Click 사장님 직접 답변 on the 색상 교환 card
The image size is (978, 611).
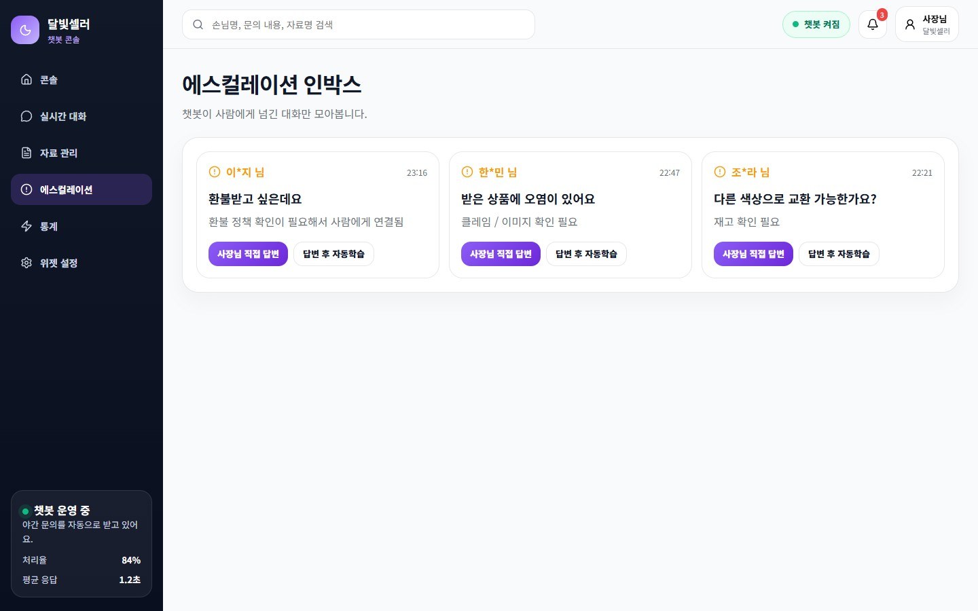click(753, 254)
